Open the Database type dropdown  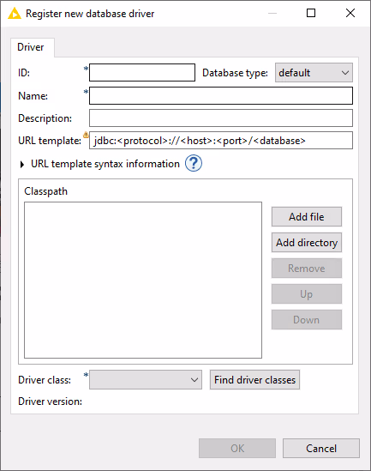point(314,73)
